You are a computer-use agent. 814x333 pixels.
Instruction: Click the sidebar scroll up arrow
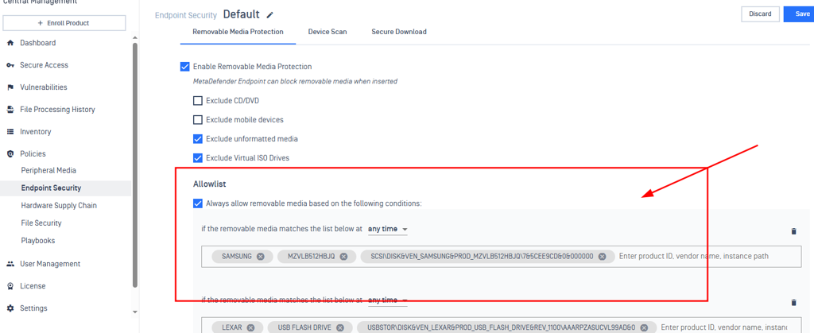(135, 38)
